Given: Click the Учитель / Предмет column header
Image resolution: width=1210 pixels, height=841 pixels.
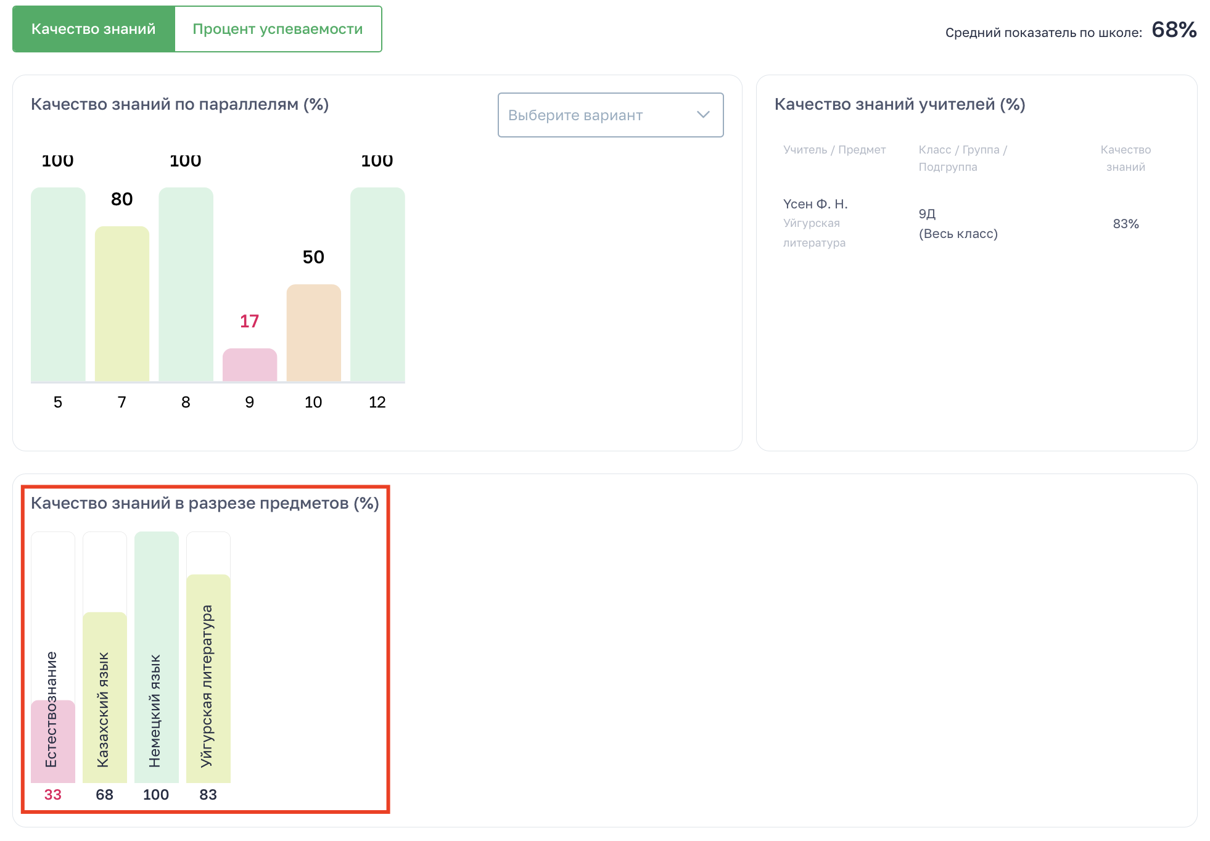Looking at the screenshot, I should tap(834, 150).
